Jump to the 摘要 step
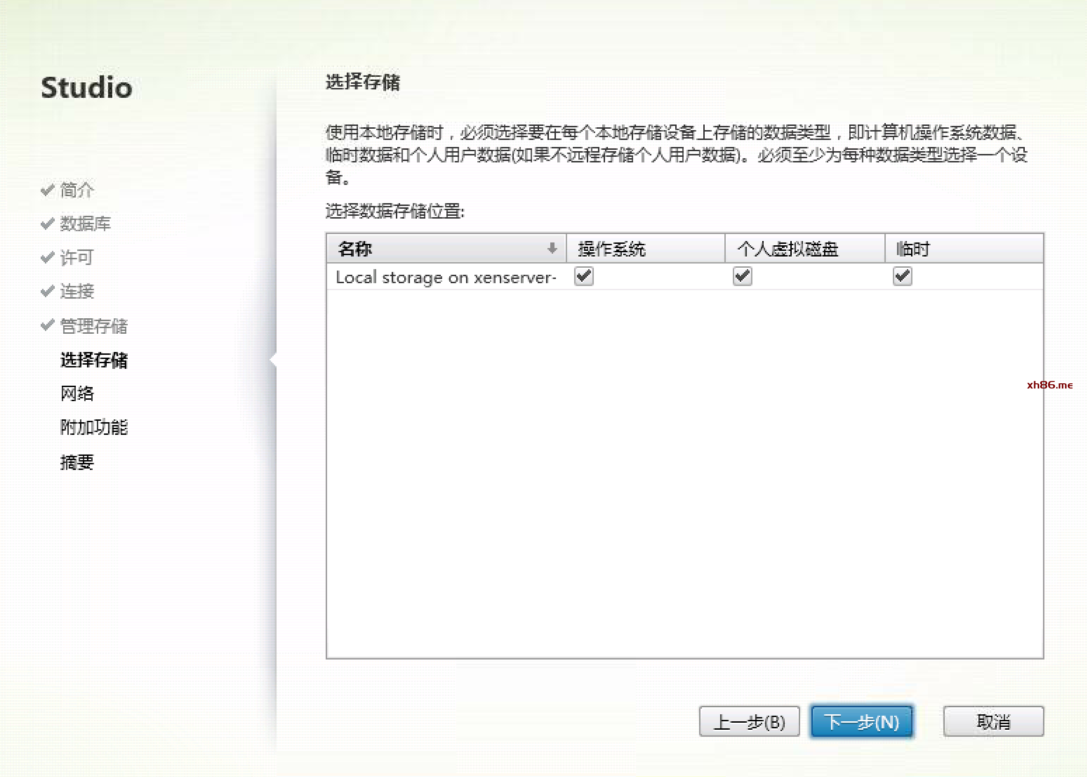Screen dimensions: 1087x777 point(77,462)
